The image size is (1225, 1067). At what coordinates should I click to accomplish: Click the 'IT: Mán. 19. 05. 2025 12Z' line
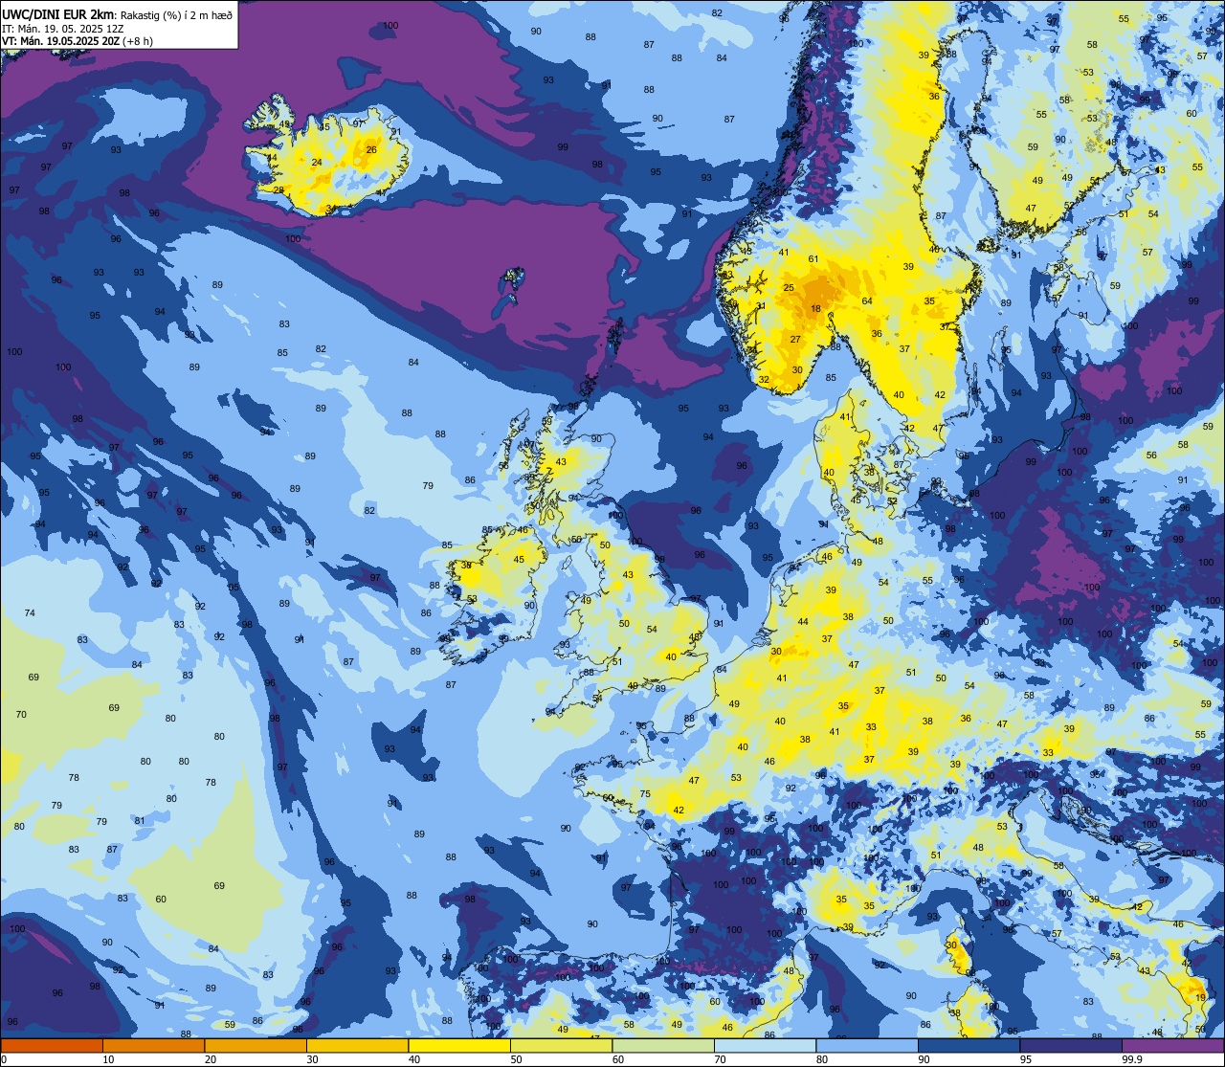(x=63, y=28)
